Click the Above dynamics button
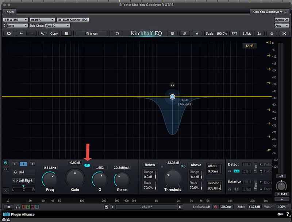The height and width of the screenshot is (222, 292). tap(196, 165)
